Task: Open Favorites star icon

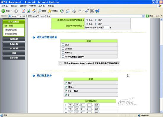Action: point(49,11)
